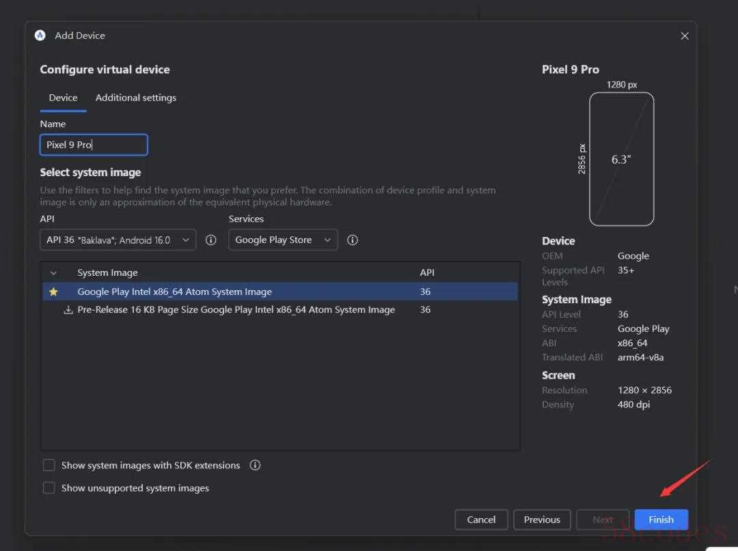This screenshot has width=738, height=551.
Task: Click the API column header
Action: point(427,272)
